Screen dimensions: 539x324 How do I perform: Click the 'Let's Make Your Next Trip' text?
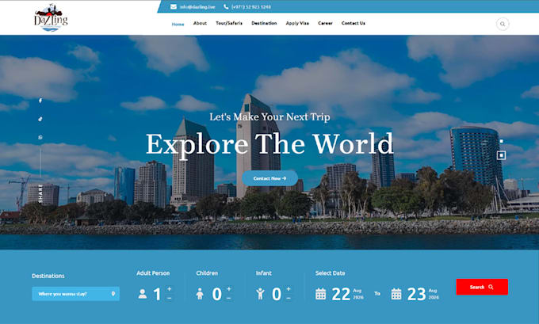tap(269, 116)
